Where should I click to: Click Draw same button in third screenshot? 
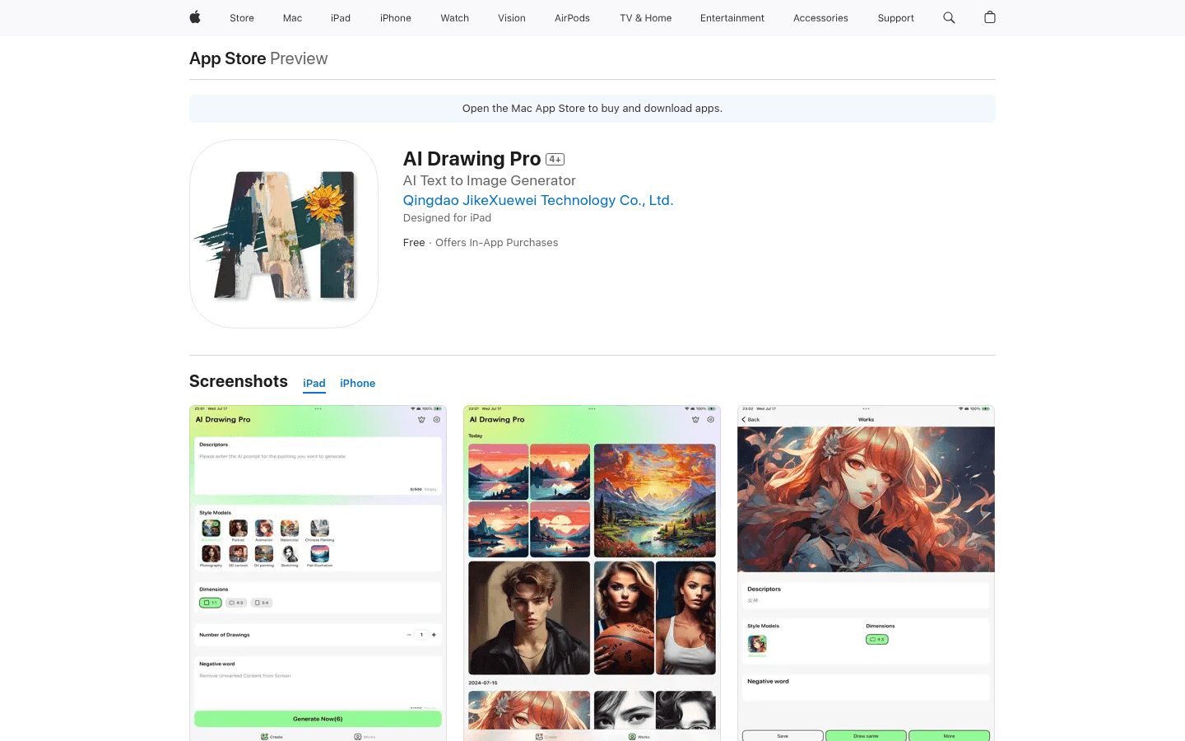coord(866,736)
